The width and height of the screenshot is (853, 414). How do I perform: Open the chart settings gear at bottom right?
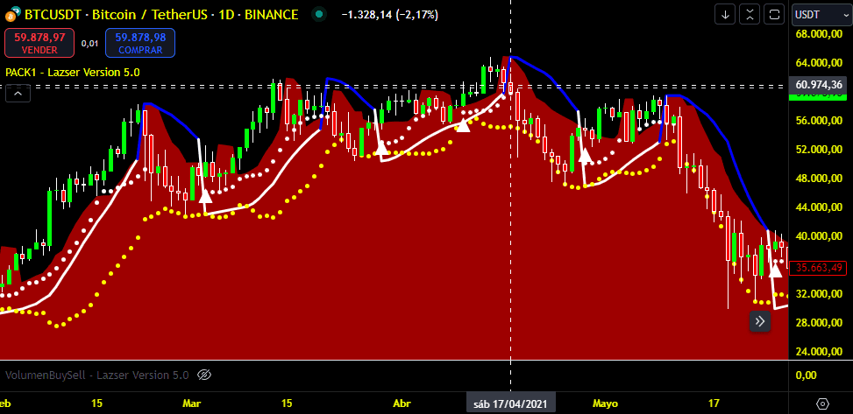[821, 403]
